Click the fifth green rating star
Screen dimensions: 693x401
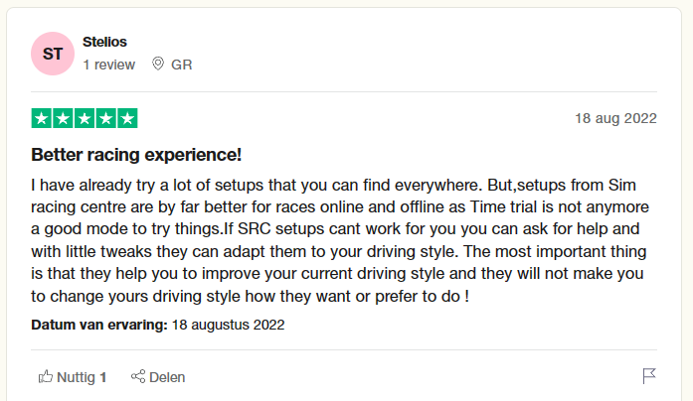[x=127, y=118]
